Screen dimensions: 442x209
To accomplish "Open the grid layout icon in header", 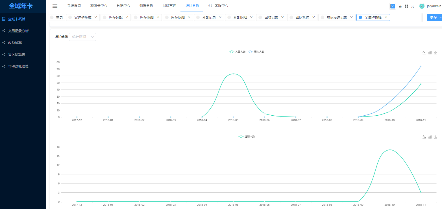I will click(x=406, y=6).
